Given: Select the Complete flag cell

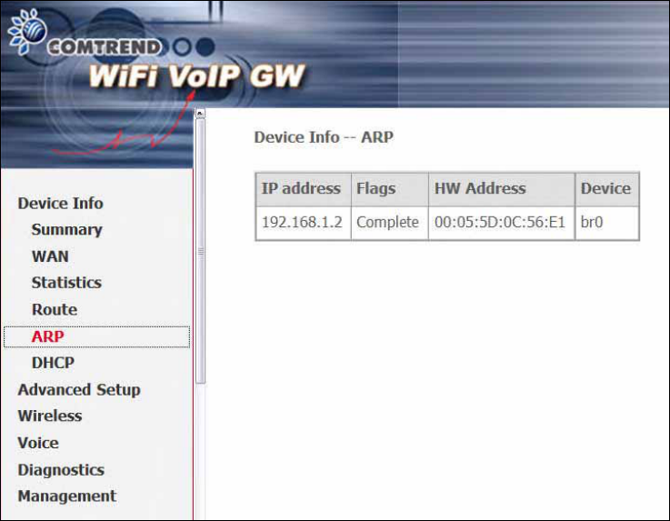Looking at the screenshot, I should click(x=390, y=224).
